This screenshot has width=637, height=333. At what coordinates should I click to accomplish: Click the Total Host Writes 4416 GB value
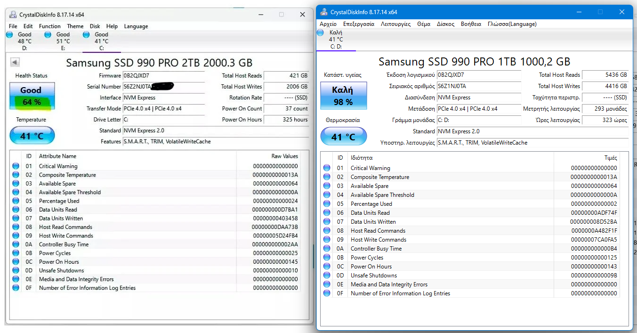[605, 86]
